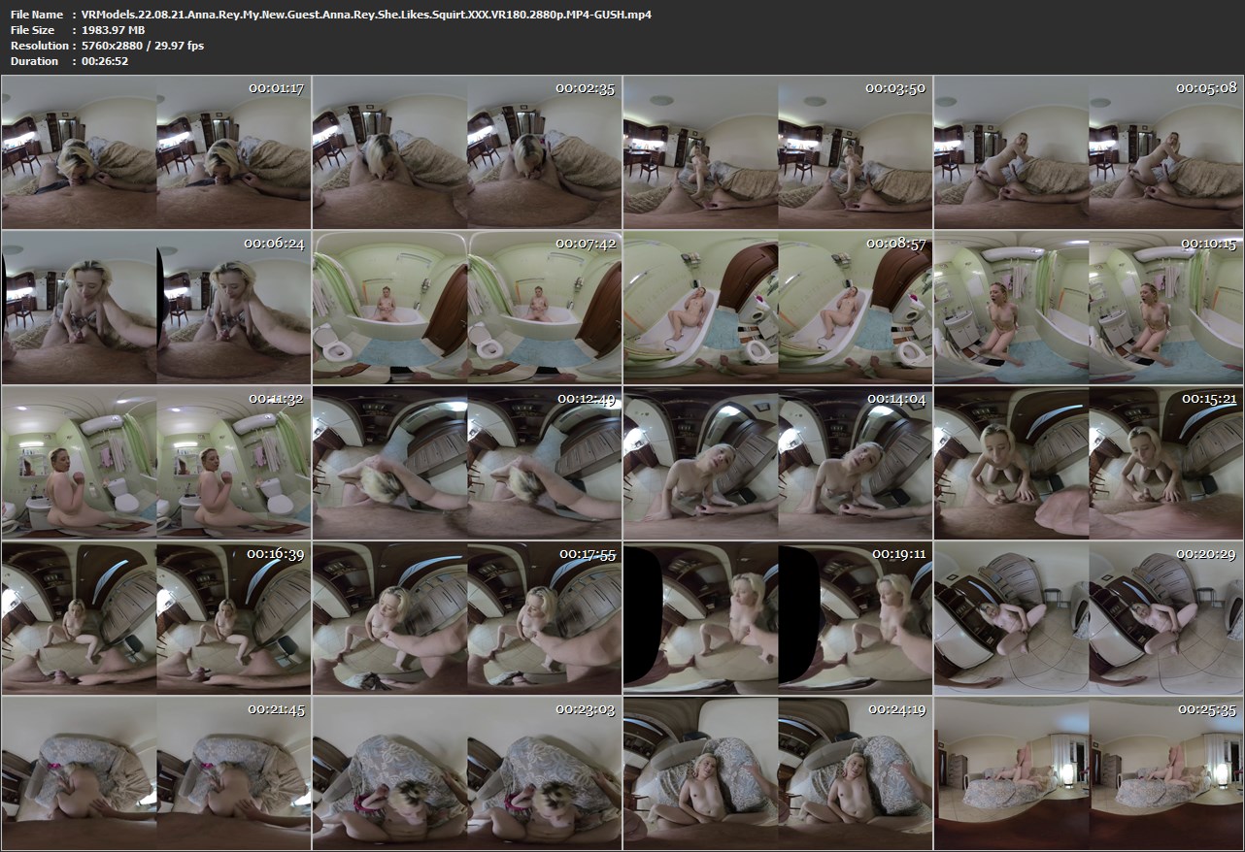This screenshot has width=1245, height=852.
Task: Pick the frame at 00:24:19
Action: [778, 773]
